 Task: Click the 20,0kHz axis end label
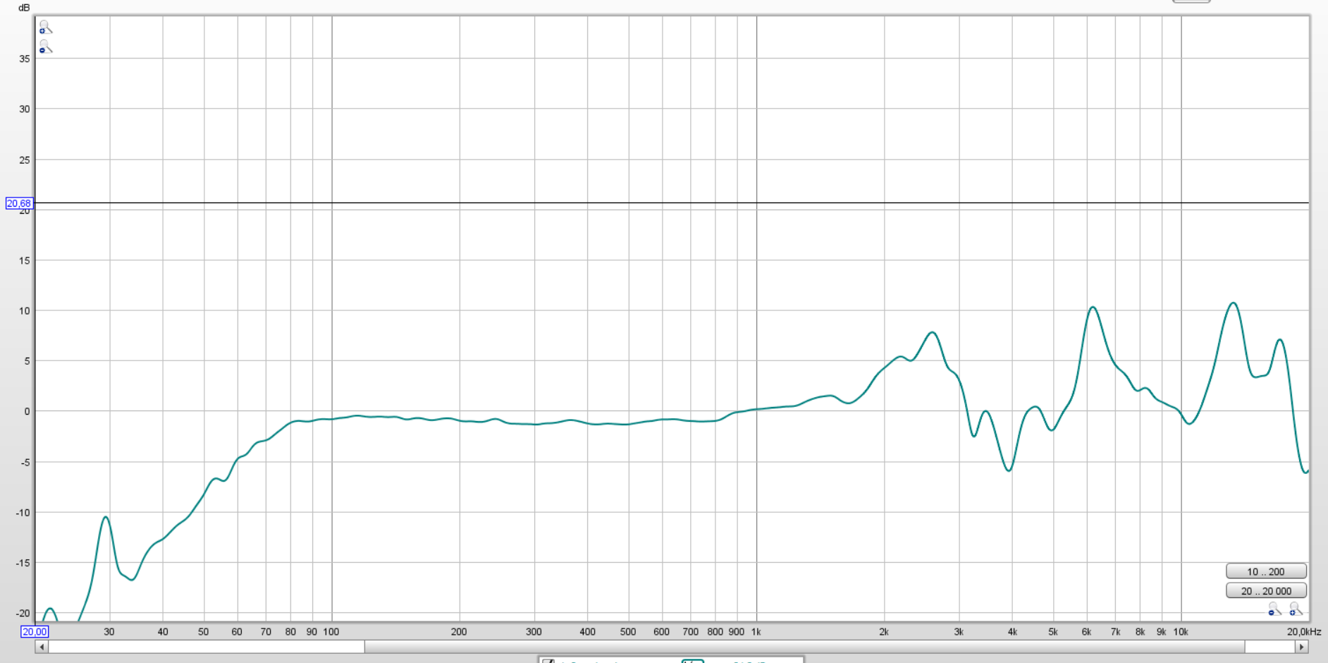click(1303, 632)
